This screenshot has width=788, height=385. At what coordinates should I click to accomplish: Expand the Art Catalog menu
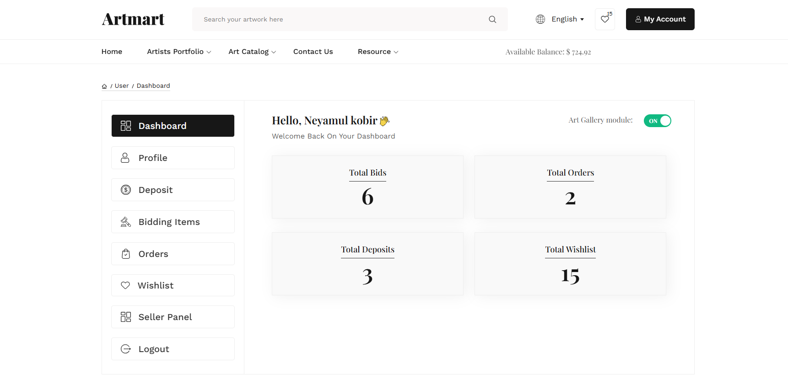(x=252, y=52)
